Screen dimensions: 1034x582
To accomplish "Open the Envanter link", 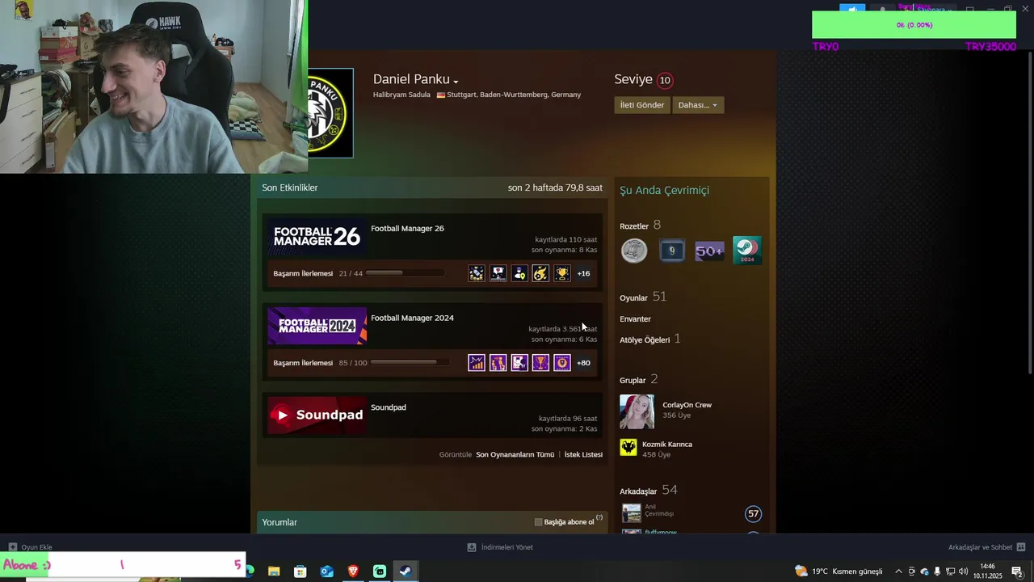I will tap(635, 319).
